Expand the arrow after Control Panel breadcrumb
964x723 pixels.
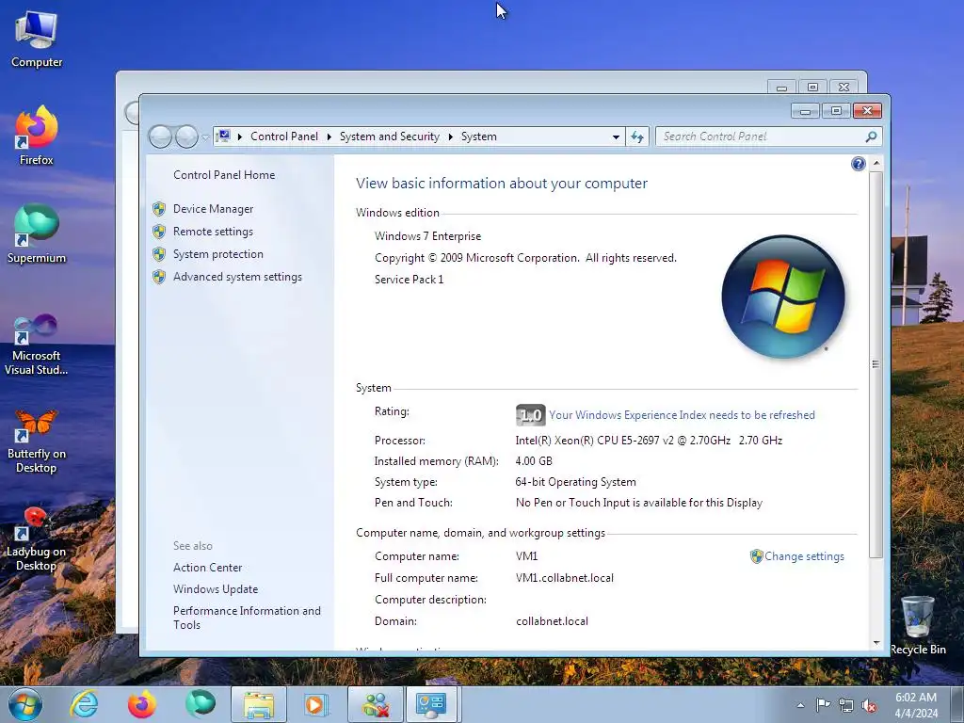pos(329,137)
